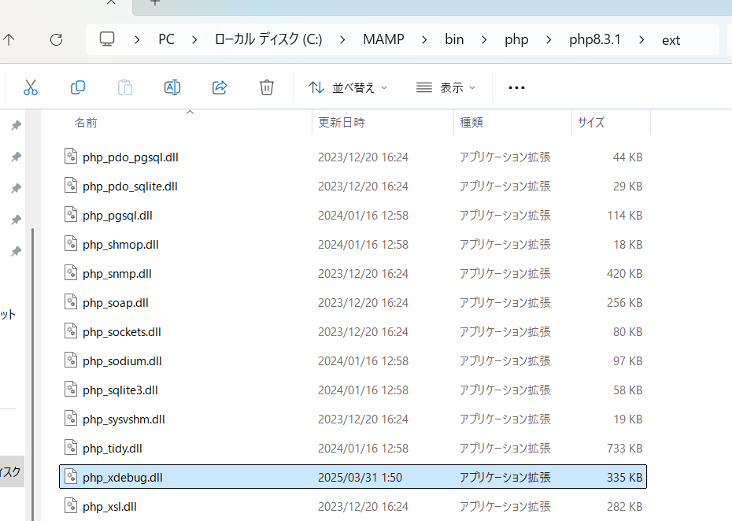
Task: Click the 2025/03/31 1:50 date cell
Action: pyautogui.click(x=360, y=477)
